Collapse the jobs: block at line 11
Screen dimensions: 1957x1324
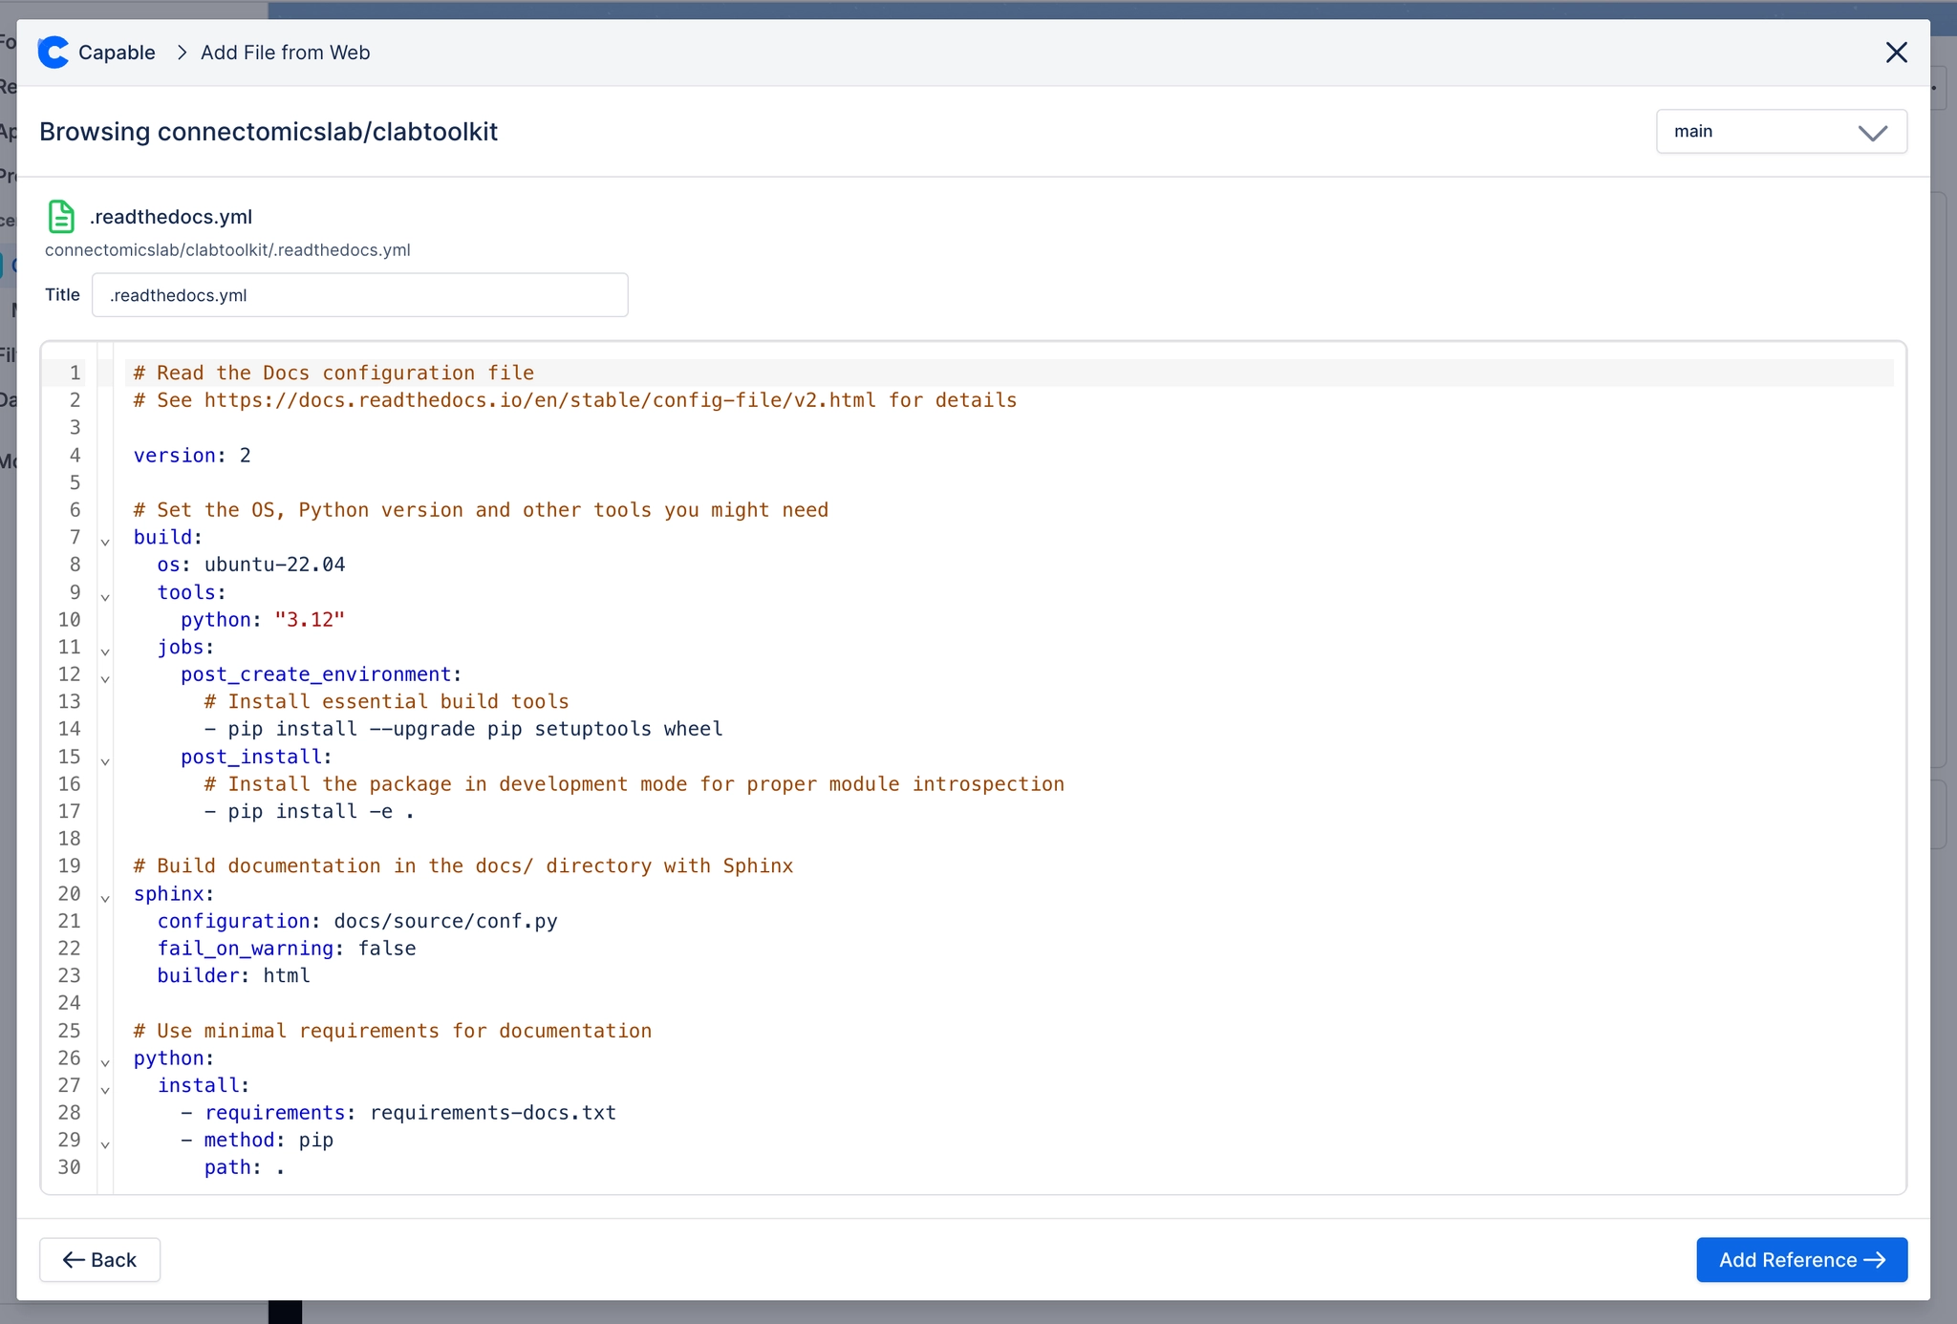click(x=105, y=651)
